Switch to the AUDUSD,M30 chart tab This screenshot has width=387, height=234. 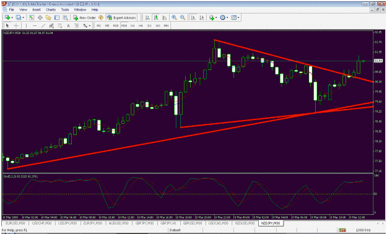pos(118,223)
